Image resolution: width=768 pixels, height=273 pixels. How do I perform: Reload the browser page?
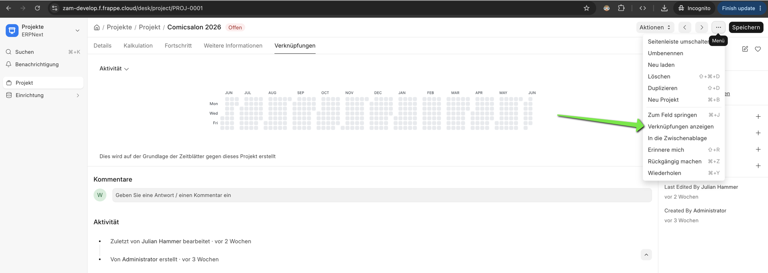pyautogui.click(x=37, y=8)
